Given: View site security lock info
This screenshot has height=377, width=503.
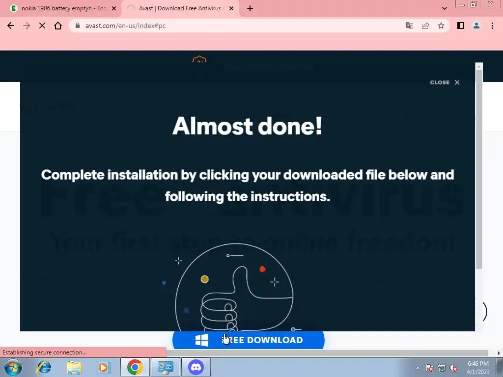Looking at the screenshot, I should [77, 26].
